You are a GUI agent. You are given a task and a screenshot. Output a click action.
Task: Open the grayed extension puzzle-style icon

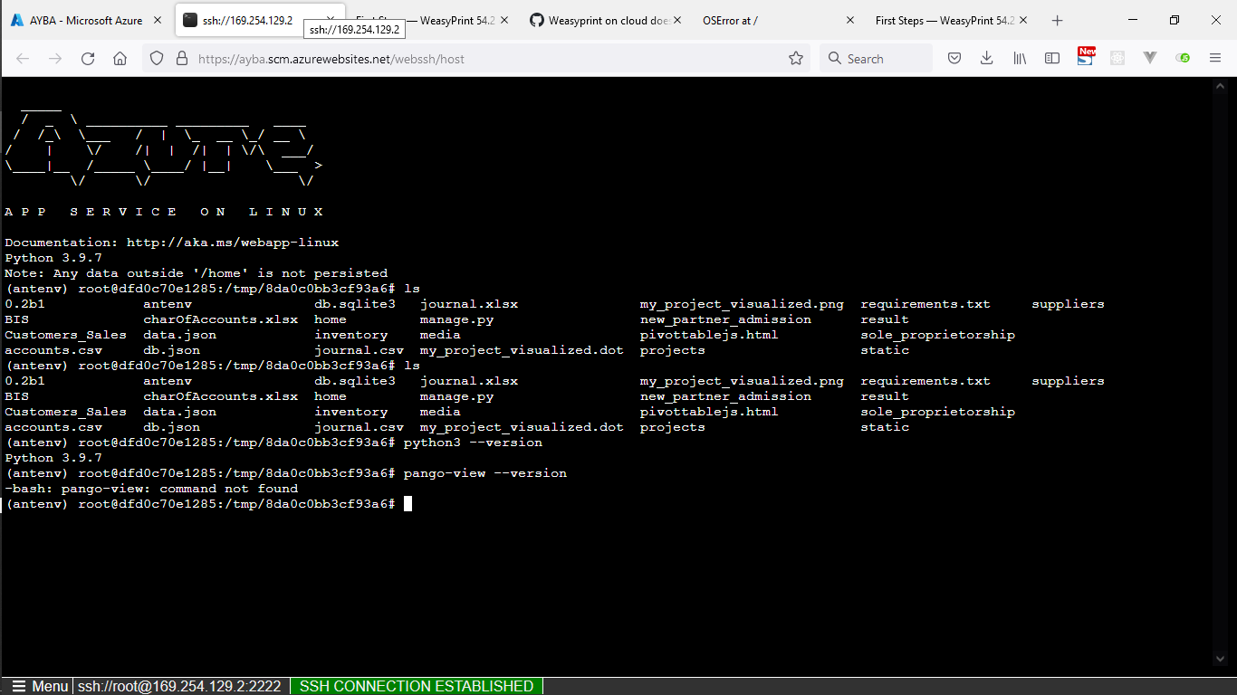click(x=1117, y=57)
